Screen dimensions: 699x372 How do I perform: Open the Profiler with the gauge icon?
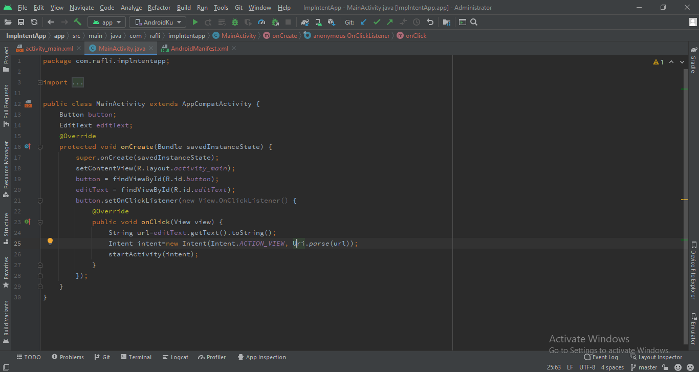point(261,22)
